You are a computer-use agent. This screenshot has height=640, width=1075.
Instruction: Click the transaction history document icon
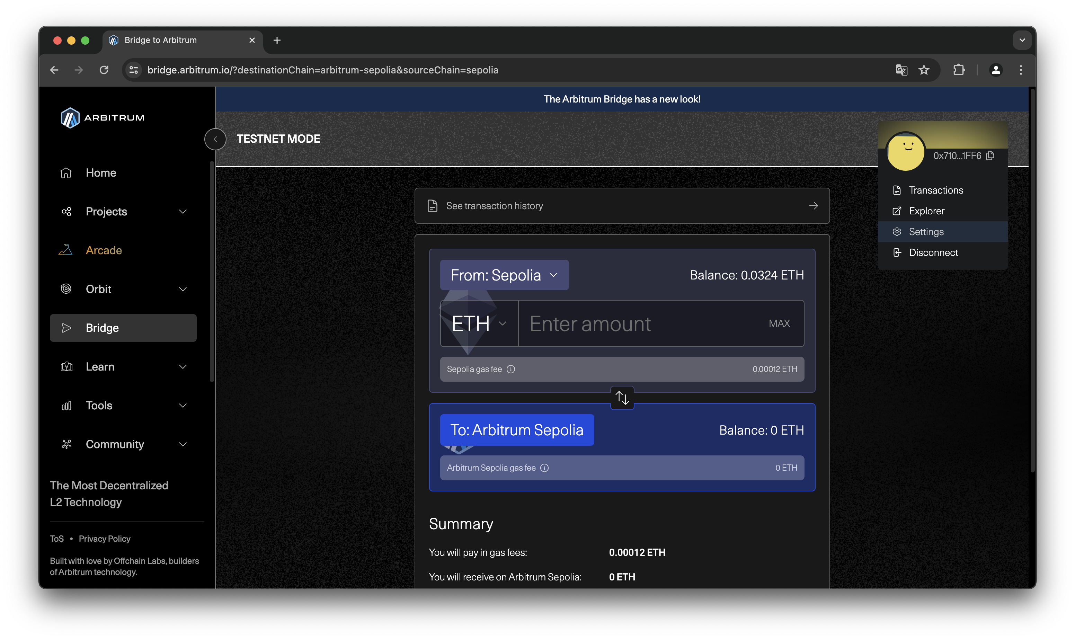[432, 206]
